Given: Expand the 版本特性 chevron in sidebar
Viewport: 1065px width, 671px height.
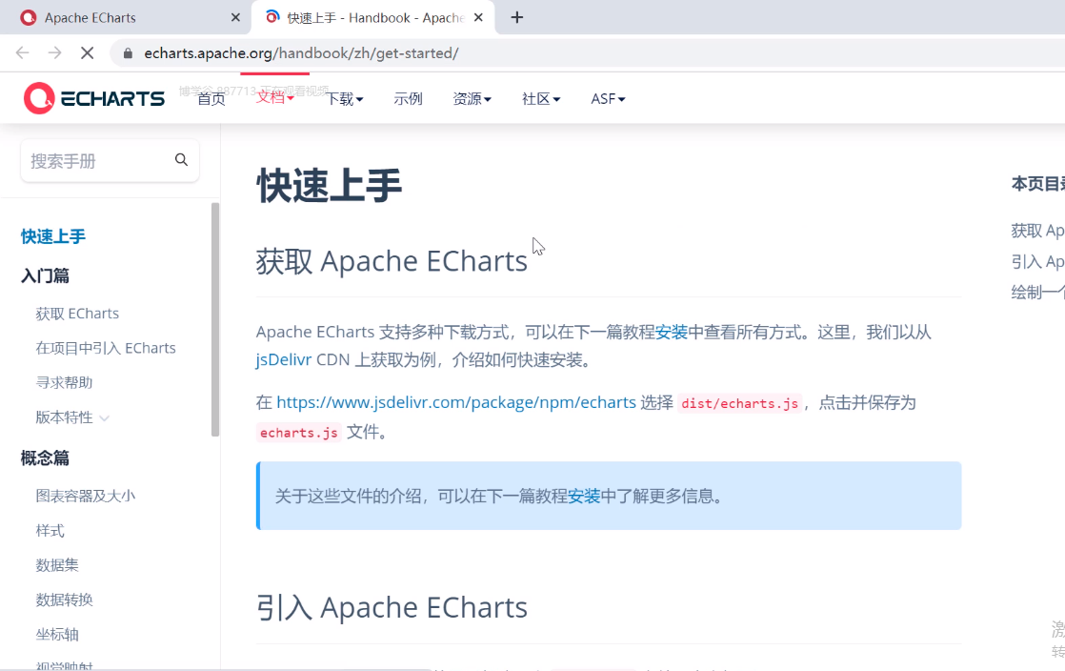Looking at the screenshot, I should (x=104, y=418).
